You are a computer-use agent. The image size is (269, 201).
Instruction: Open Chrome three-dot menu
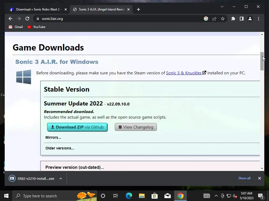tap(258, 19)
